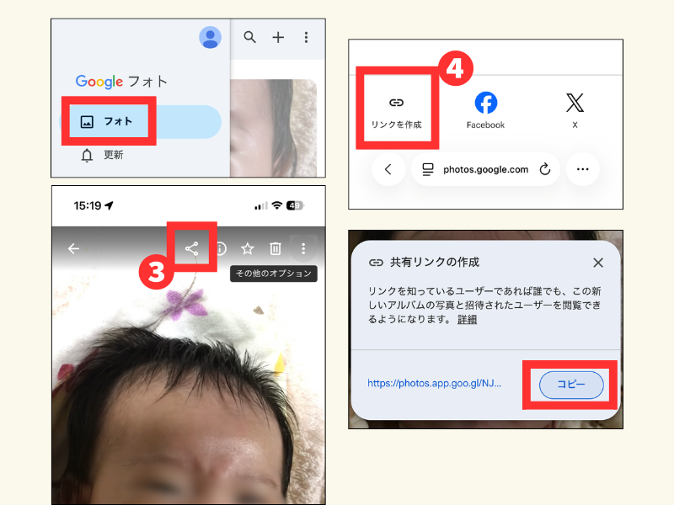Expand その他のオプション three-dot menu
Viewport: 674px width, 505px height.
(303, 248)
